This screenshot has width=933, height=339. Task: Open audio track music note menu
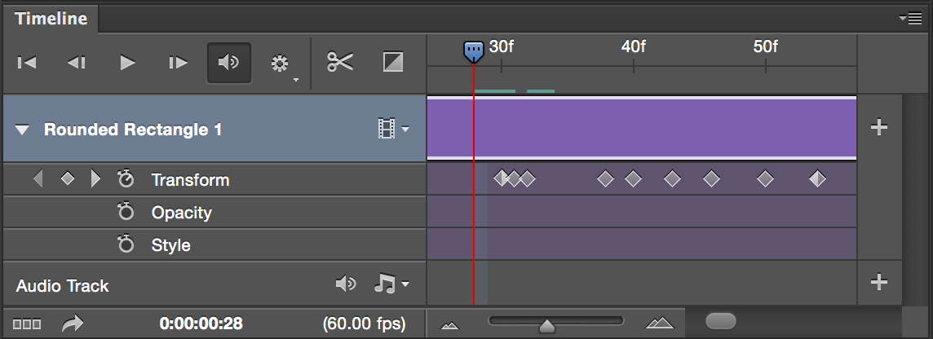point(391,284)
